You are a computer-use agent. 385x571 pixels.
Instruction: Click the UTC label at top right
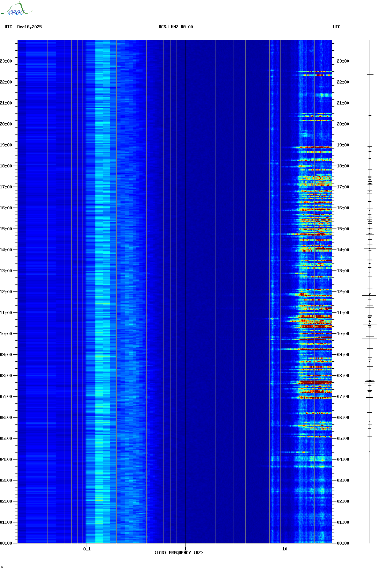[336, 27]
